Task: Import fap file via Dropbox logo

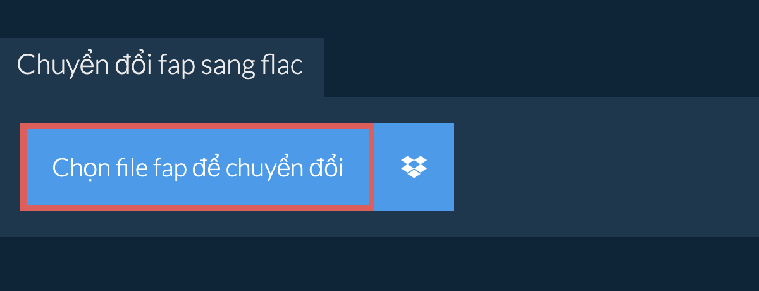Action: click(414, 167)
